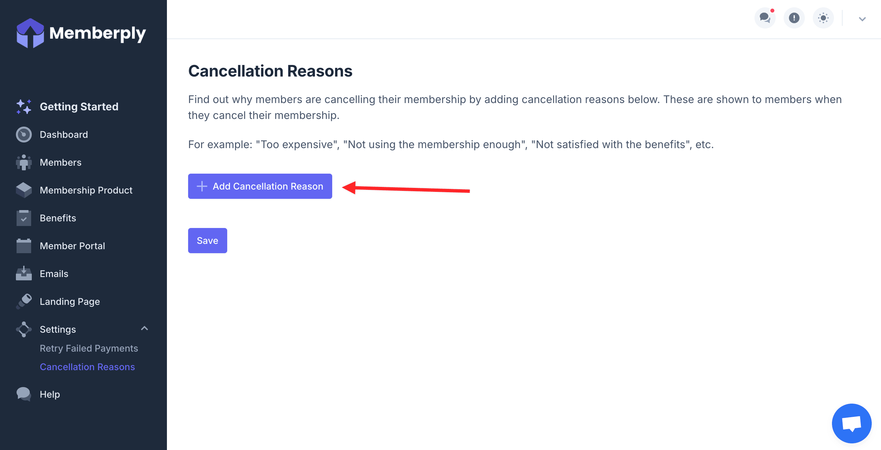Viewport: 881px width, 450px height.
Task: Select Cancellation Reasons submenu item
Action: pyautogui.click(x=87, y=367)
